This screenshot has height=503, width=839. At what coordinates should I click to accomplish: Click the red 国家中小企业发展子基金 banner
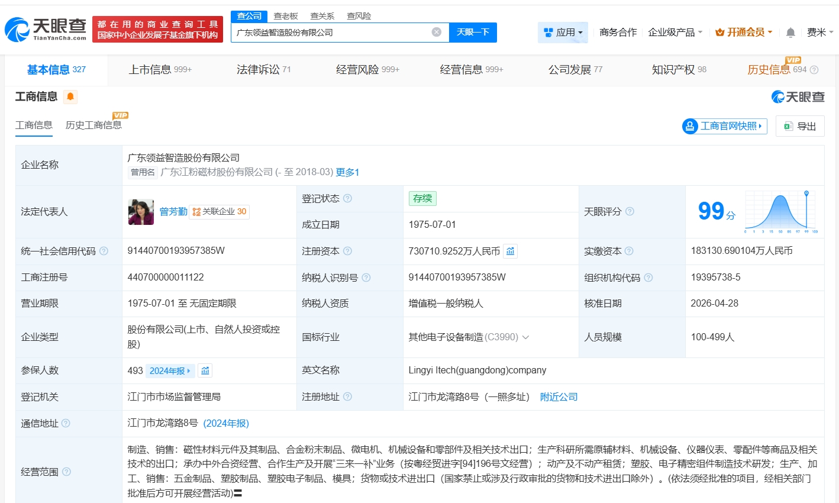coord(157,30)
